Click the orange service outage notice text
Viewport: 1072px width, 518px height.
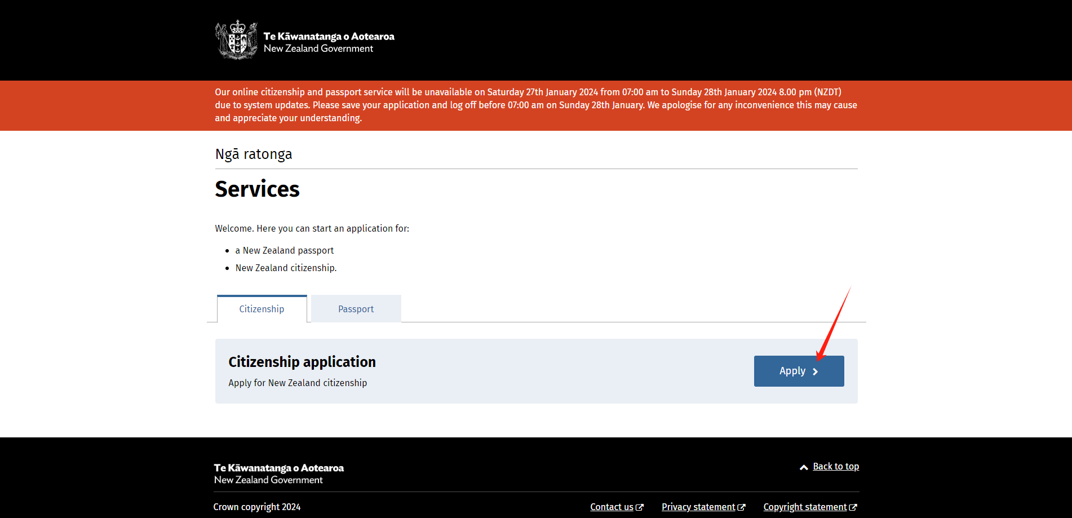(x=536, y=105)
